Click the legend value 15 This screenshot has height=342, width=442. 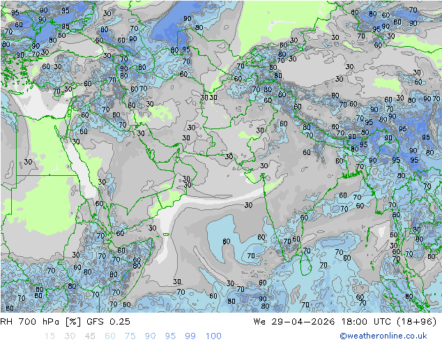49,336
